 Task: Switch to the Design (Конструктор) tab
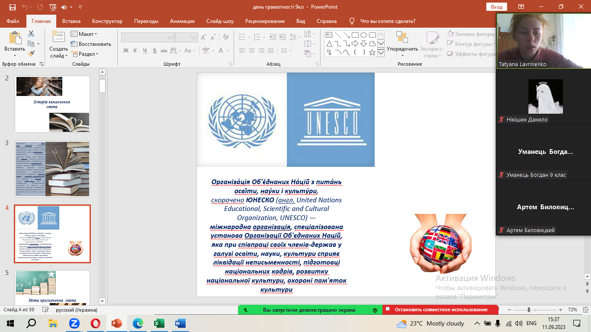[107, 21]
